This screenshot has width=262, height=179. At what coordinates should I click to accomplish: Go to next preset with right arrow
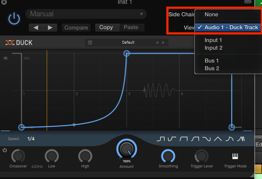point(50,27)
